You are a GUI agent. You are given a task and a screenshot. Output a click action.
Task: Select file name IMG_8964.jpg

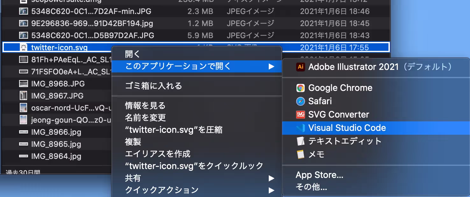pos(56,156)
